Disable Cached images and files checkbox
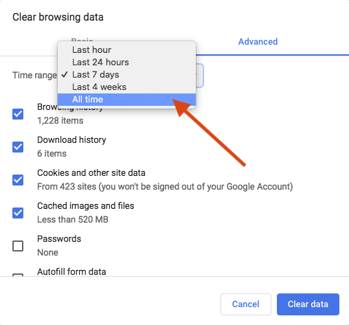The width and height of the screenshot is (349, 325). coord(18,213)
